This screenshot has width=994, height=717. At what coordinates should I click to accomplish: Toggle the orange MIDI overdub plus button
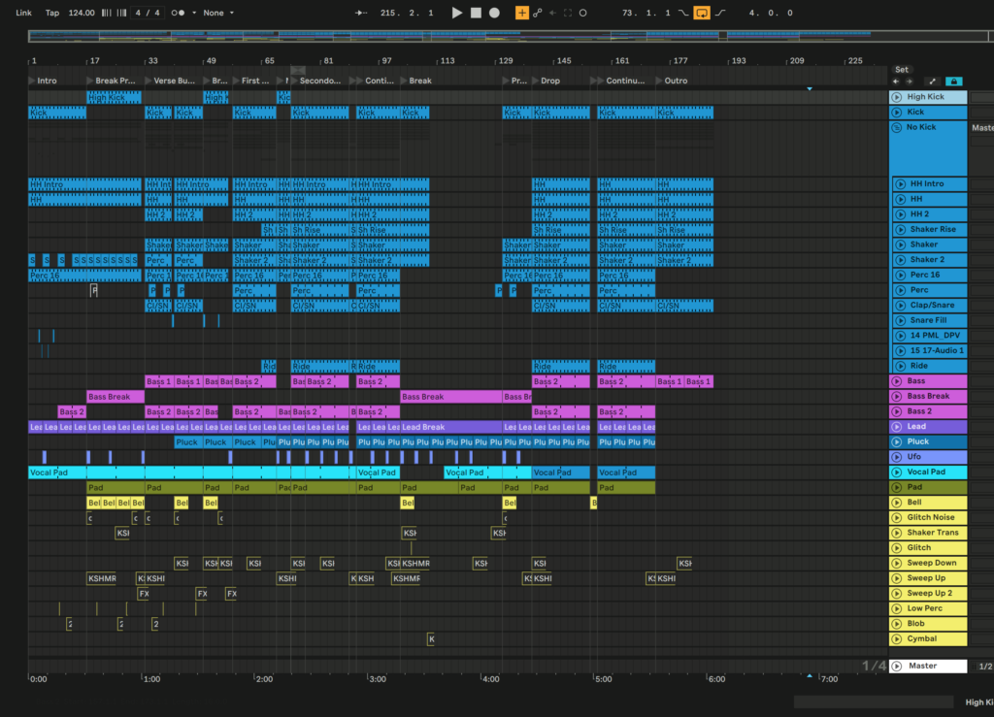click(522, 13)
